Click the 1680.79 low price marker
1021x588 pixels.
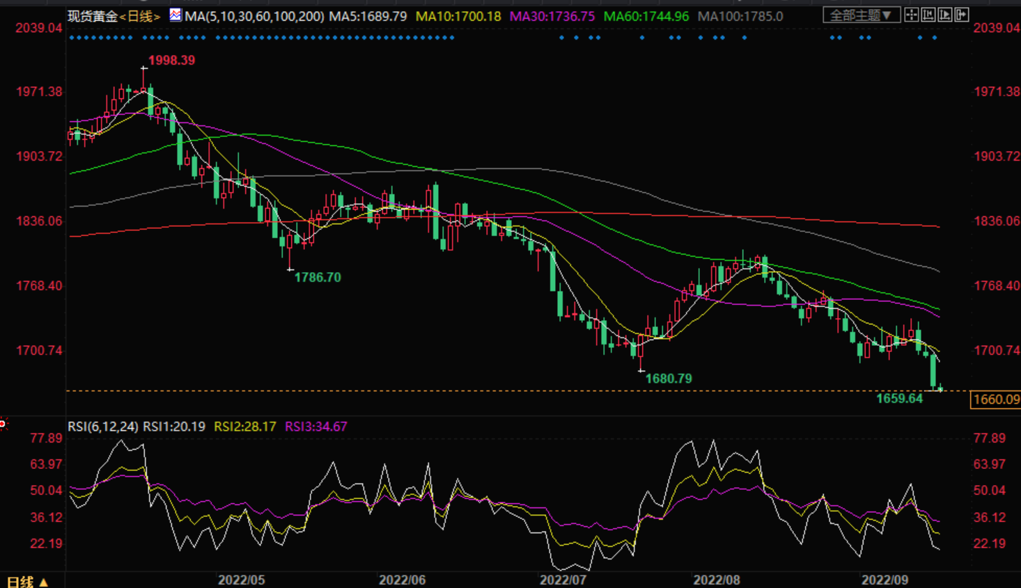pos(669,379)
